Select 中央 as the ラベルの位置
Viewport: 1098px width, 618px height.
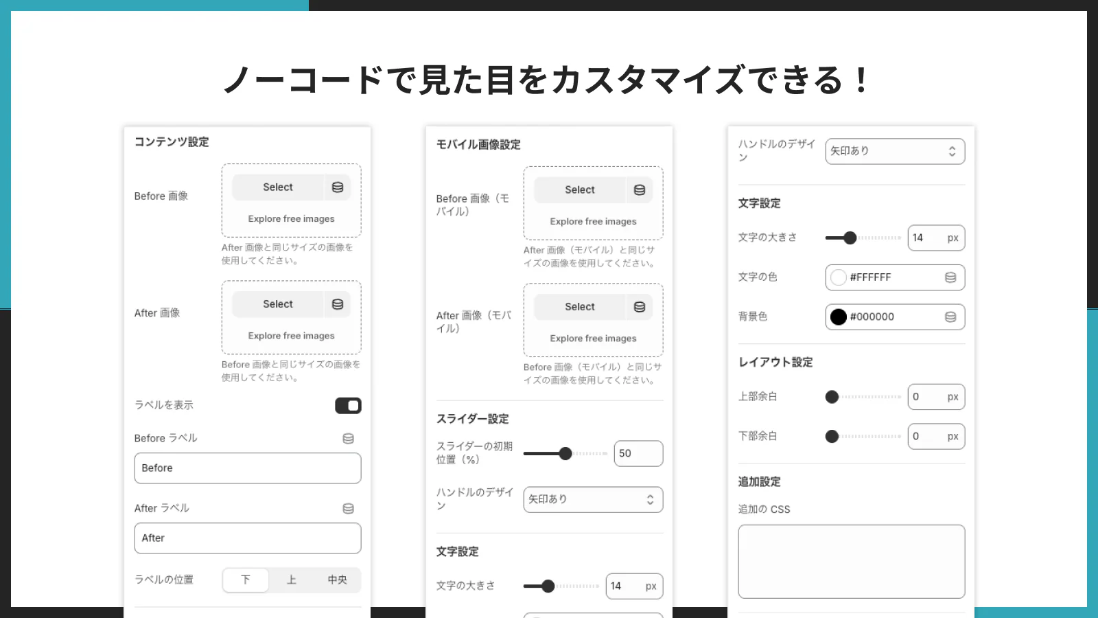[336, 580]
